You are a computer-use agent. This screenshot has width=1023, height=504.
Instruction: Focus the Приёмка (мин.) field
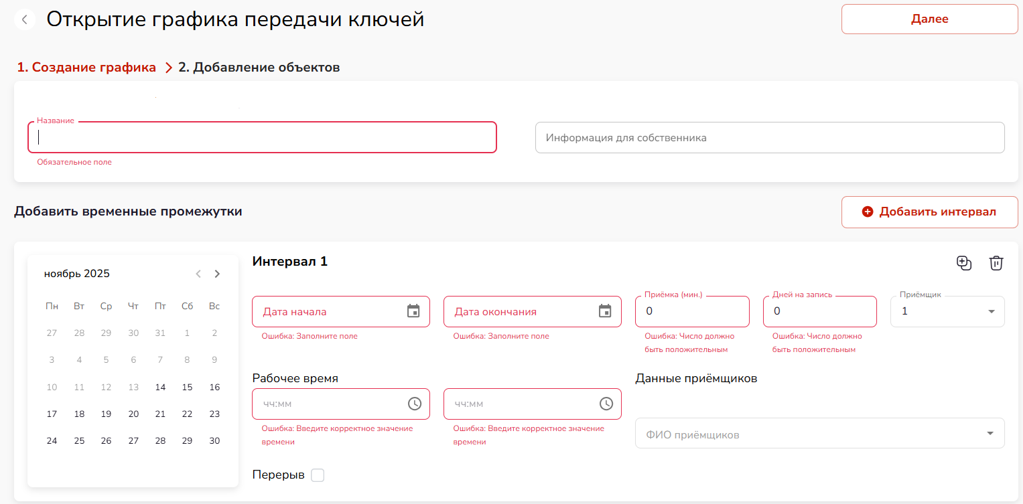pyautogui.click(x=692, y=311)
